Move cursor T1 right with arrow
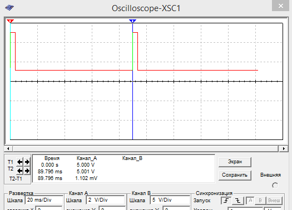 click(x=27, y=162)
